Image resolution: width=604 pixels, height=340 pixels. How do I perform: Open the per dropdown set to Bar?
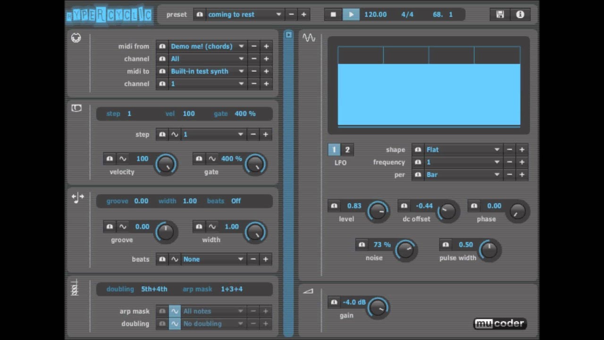463,175
